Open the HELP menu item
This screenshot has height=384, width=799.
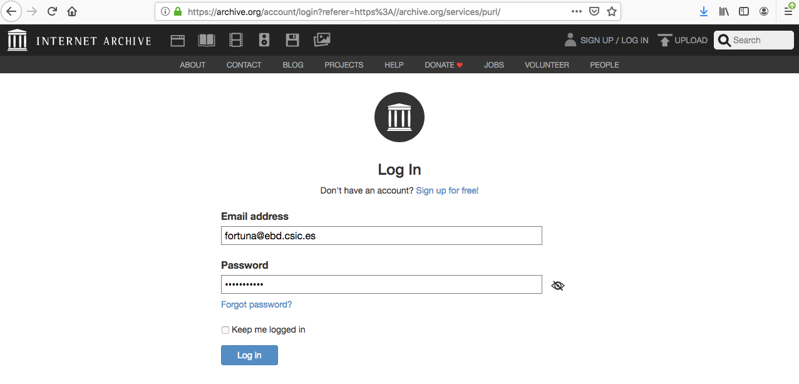pyautogui.click(x=394, y=65)
